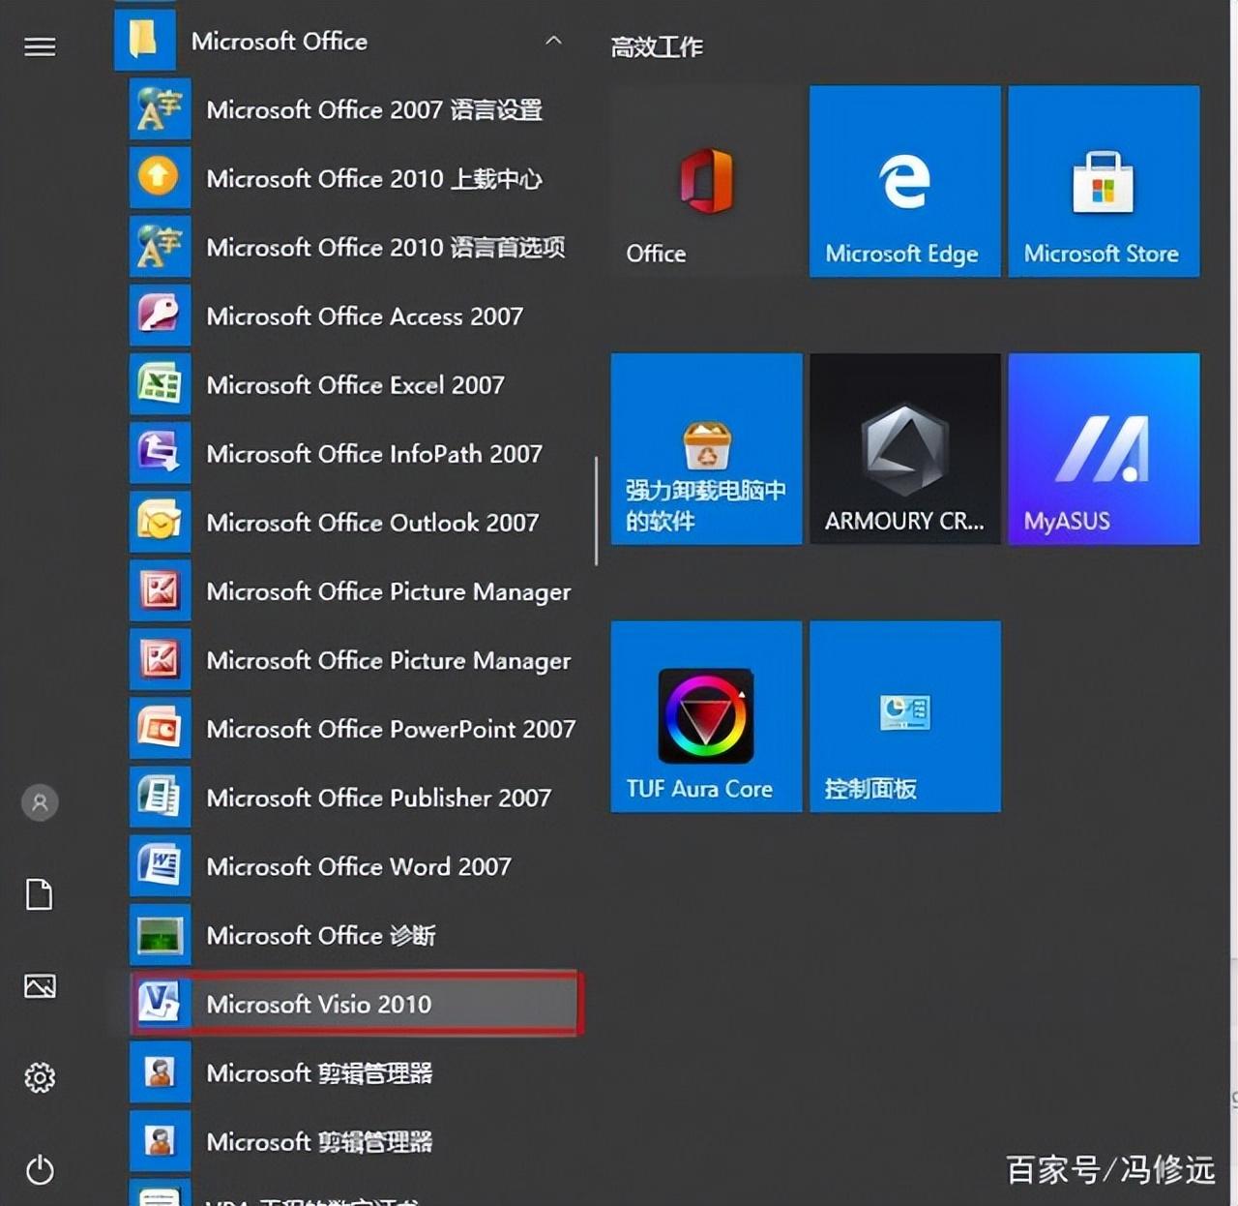1238x1206 pixels.
Task: Launch MyASUS from the tile area
Action: click(x=1103, y=450)
